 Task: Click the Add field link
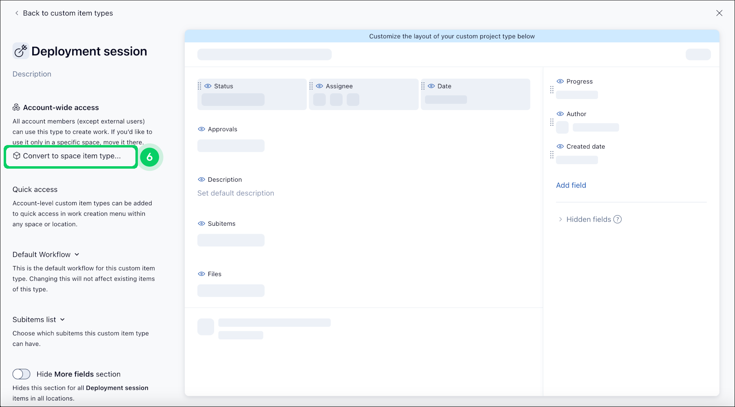571,185
